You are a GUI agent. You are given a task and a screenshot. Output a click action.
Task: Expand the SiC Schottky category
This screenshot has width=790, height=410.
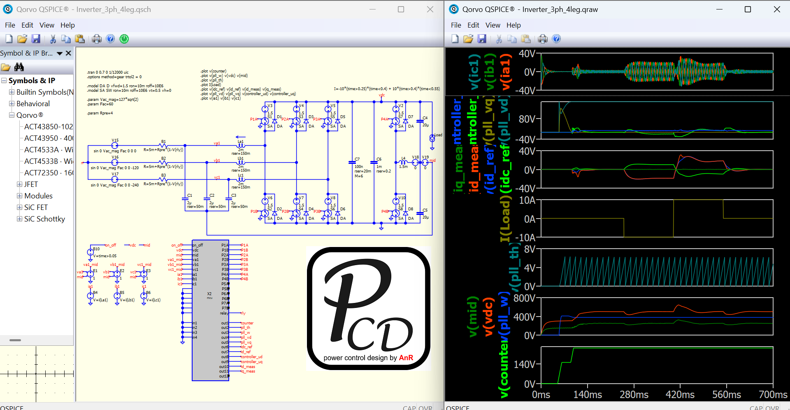coord(19,219)
